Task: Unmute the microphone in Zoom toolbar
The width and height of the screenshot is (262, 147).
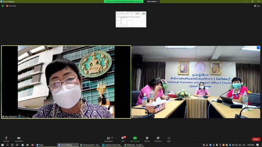Action: tap(6, 139)
